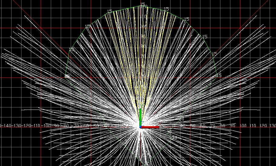Click the 15 label at arc's far right end
Viewport: 276px width, 166px height.
click(219, 75)
